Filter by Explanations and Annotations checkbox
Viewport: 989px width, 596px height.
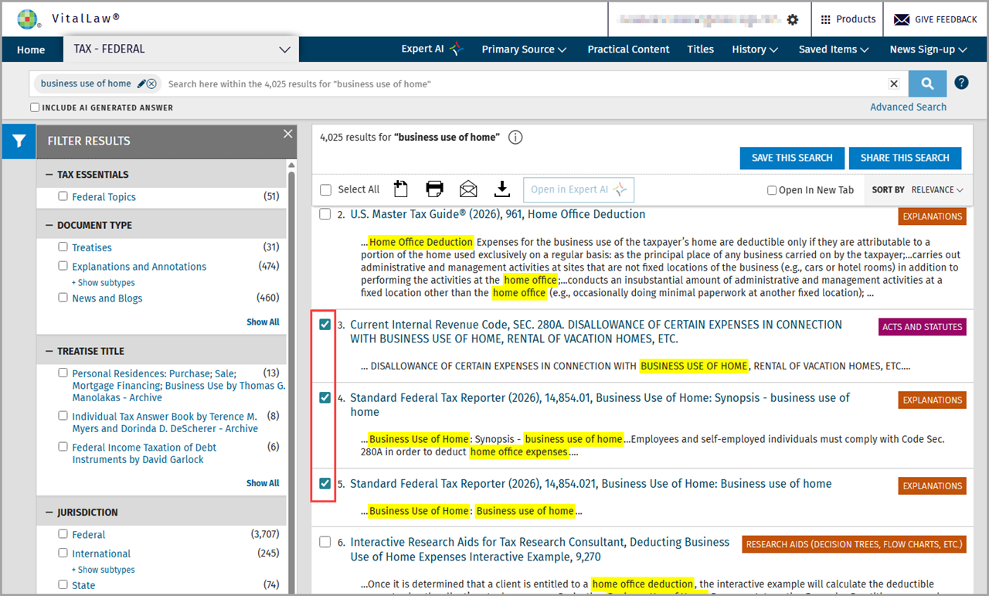(x=63, y=266)
